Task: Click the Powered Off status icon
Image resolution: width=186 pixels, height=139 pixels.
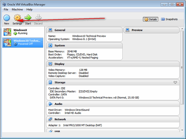Action: click(15, 44)
